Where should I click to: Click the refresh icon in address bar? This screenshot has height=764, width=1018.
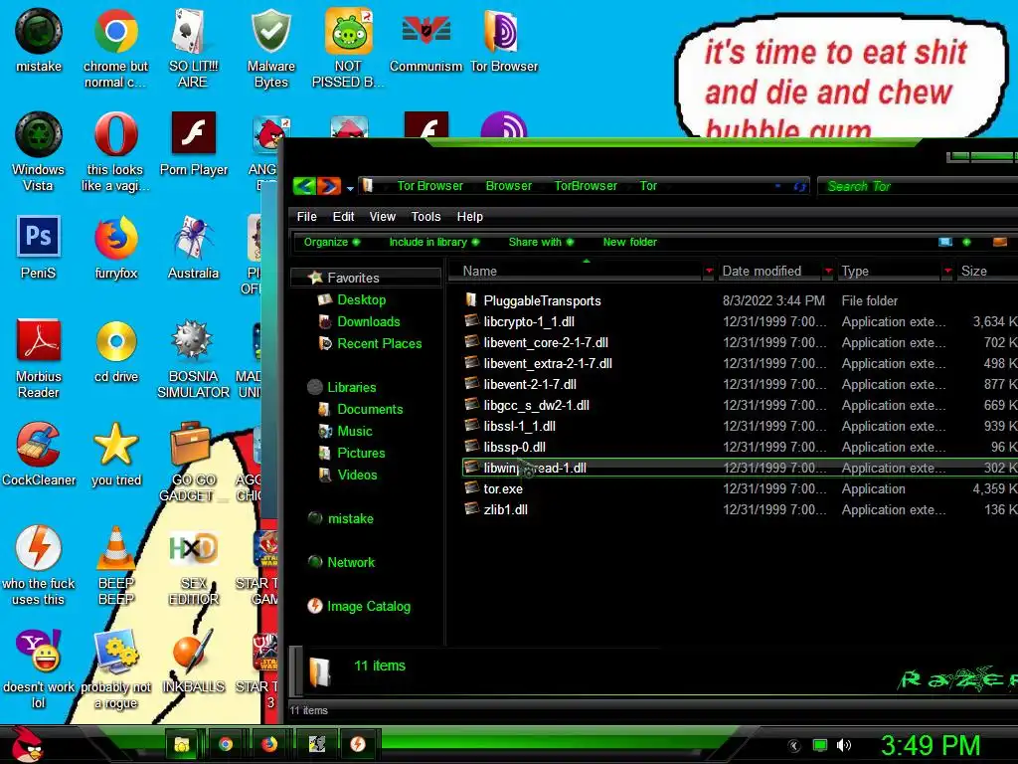tap(800, 186)
